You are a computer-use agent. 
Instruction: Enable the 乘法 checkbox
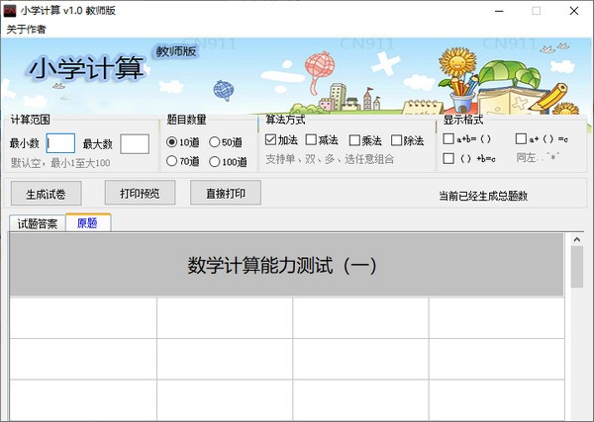click(x=354, y=140)
